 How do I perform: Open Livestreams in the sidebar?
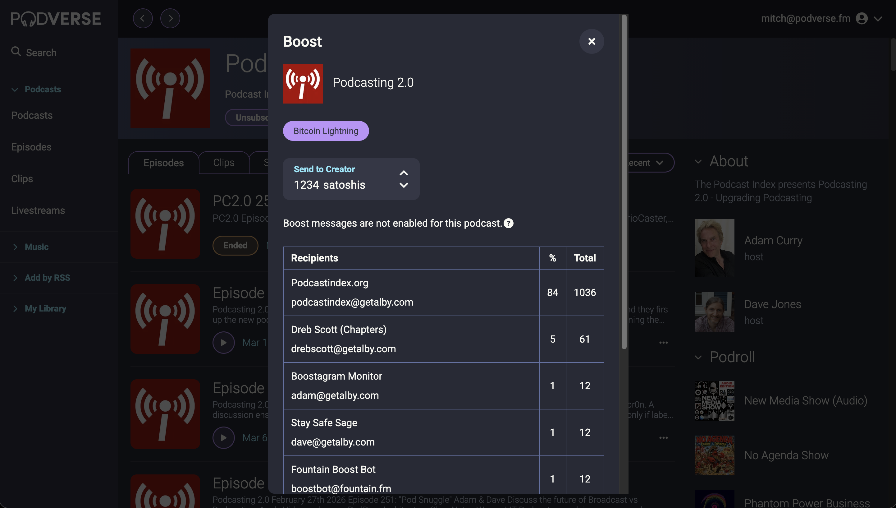point(38,210)
